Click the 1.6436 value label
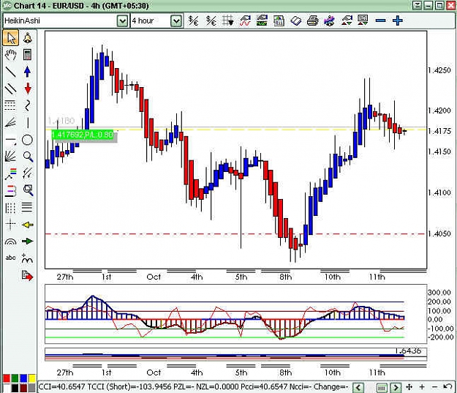 point(408,351)
